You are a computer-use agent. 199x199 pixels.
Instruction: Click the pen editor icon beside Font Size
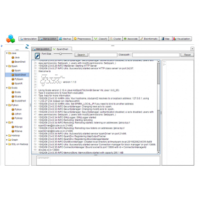coord(37,55)
